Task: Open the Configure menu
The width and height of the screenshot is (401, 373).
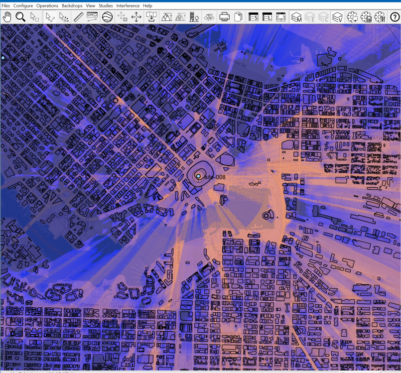Action: pyautogui.click(x=23, y=5)
